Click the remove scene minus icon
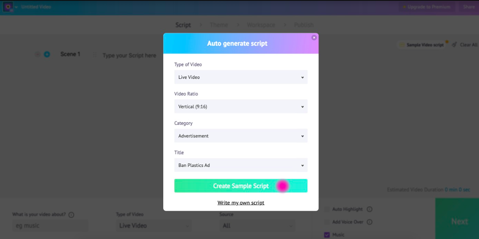Screen dimensions: 479x239 coord(38,54)
